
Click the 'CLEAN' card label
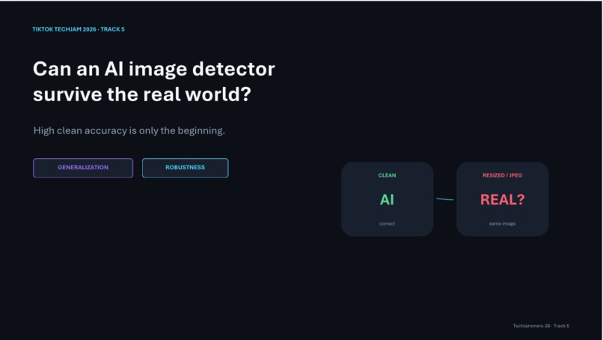pos(388,175)
